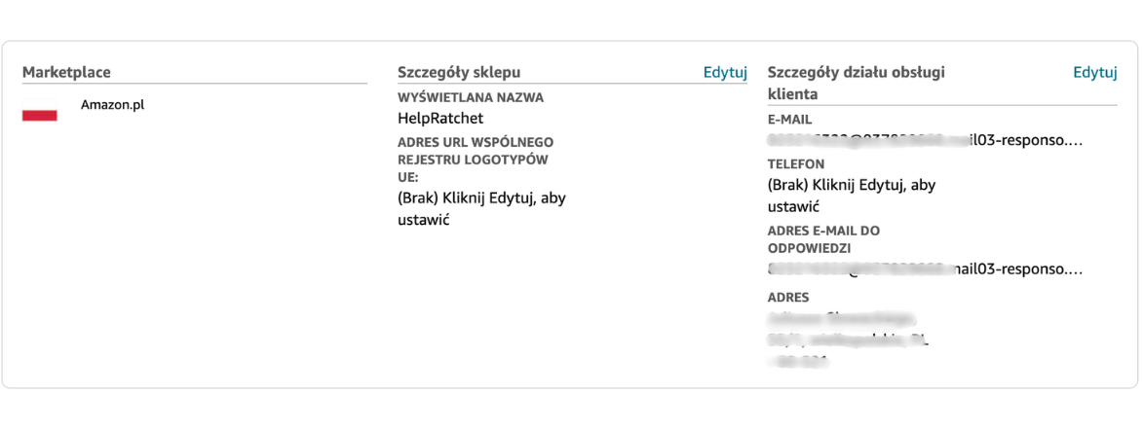Viewport: 1144px width, 429px height.
Task: Select the Amazon.pl marketplace name
Action: pyautogui.click(x=113, y=104)
